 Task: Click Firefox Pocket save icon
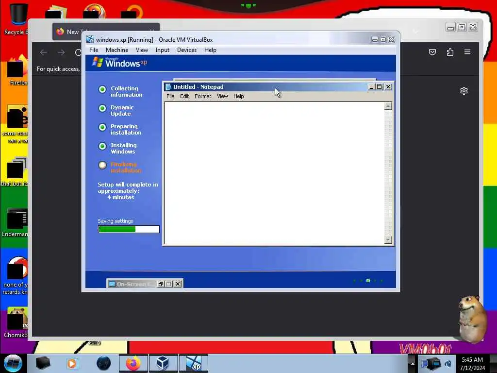pyautogui.click(x=432, y=52)
